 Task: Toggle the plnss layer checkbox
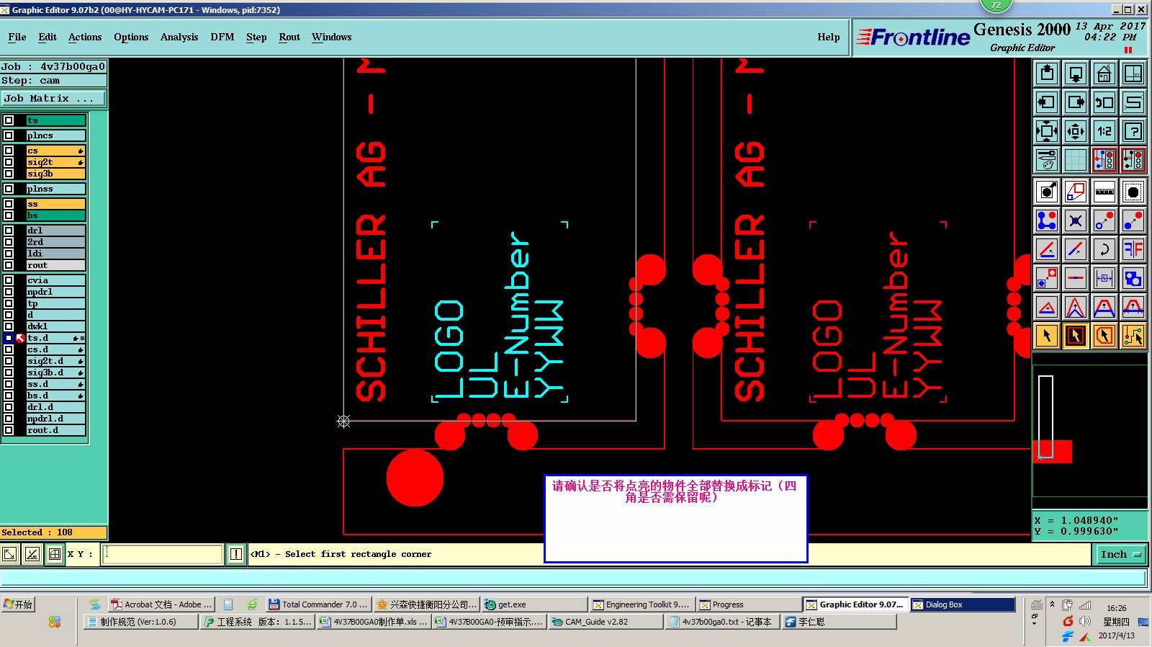coord(9,189)
